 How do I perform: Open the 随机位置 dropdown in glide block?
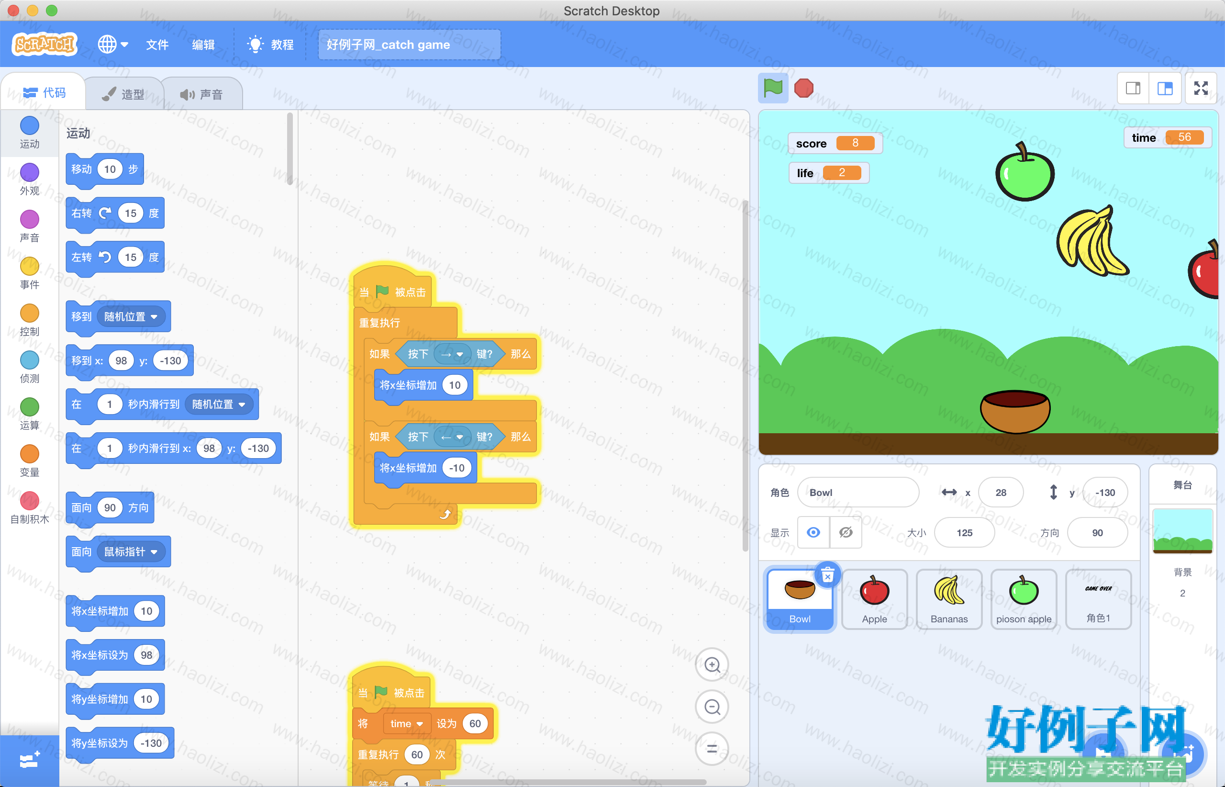219,404
